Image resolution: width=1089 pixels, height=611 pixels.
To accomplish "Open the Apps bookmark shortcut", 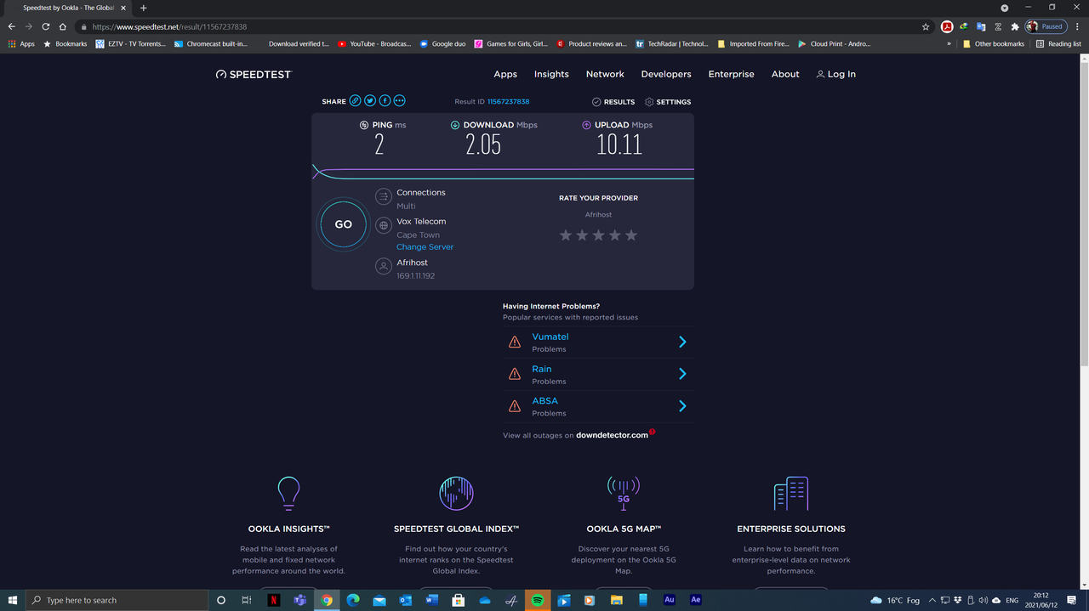I will tap(21, 43).
